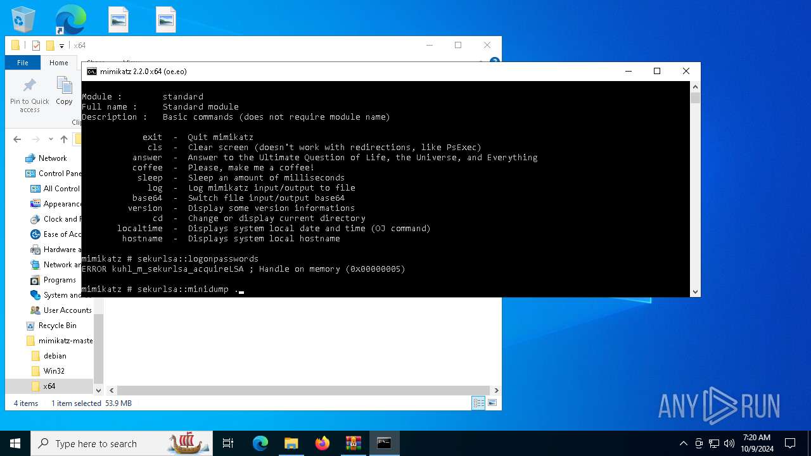Click console scrollbar down arrow

pyautogui.click(x=695, y=292)
